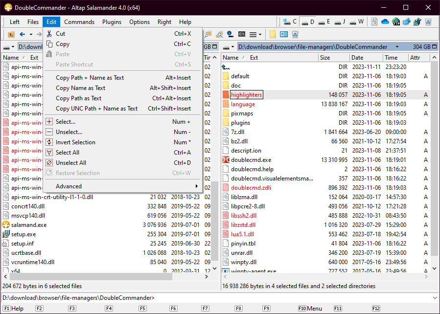Sort right panel by Size column
This screenshot has height=314, width=440.
tap(324, 58)
